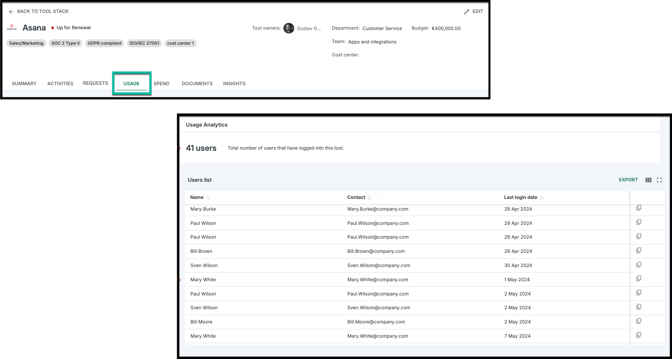Image resolution: width=672 pixels, height=359 pixels.
Task: Copy Paul Wilson's 2 May 2024 row
Action: [639, 293]
